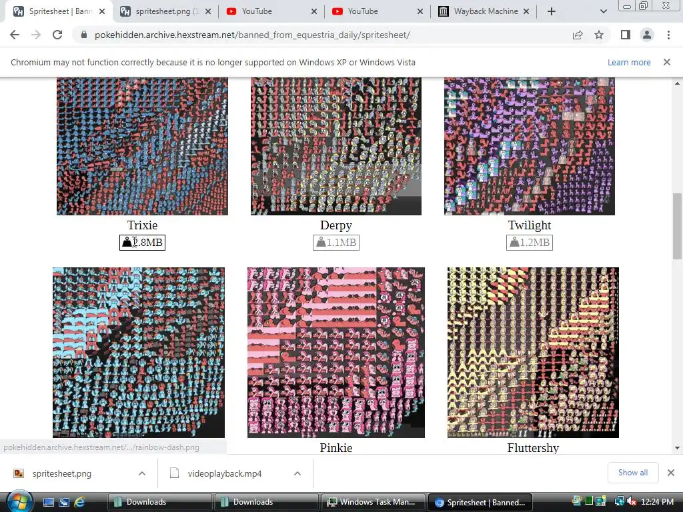Go forward with the arrow button
The height and width of the screenshot is (512, 683).
click(x=36, y=35)
